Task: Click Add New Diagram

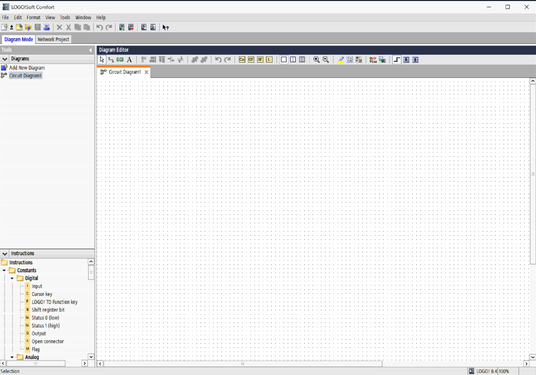Action: point(26,68)
